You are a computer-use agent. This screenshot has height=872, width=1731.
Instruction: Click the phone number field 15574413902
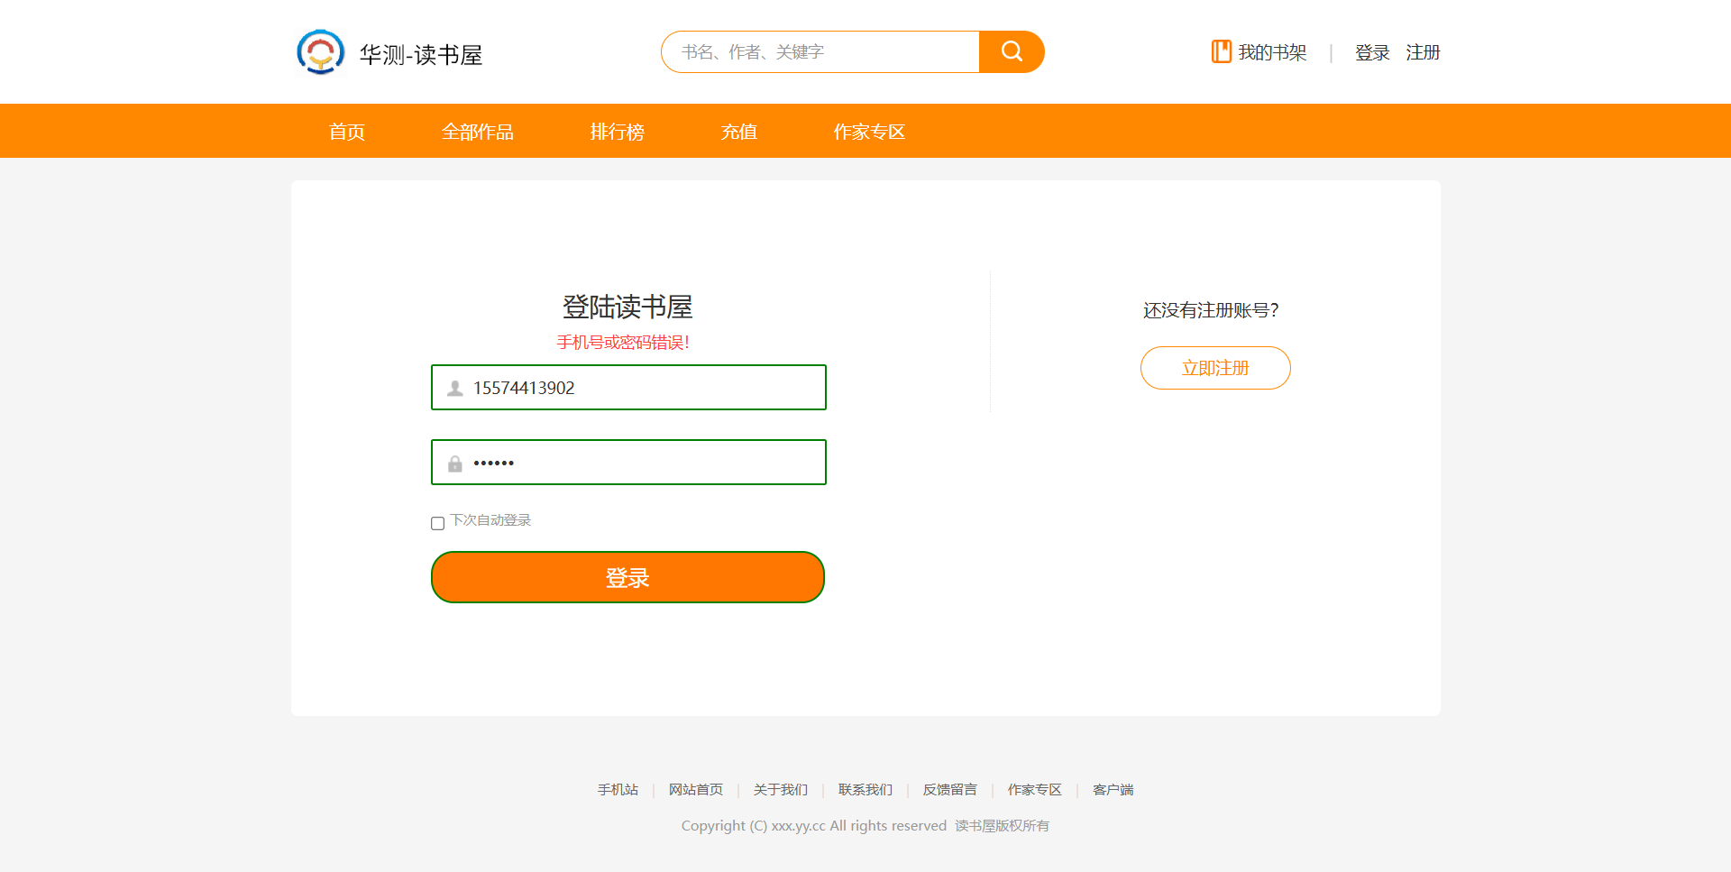coord(628,388)
